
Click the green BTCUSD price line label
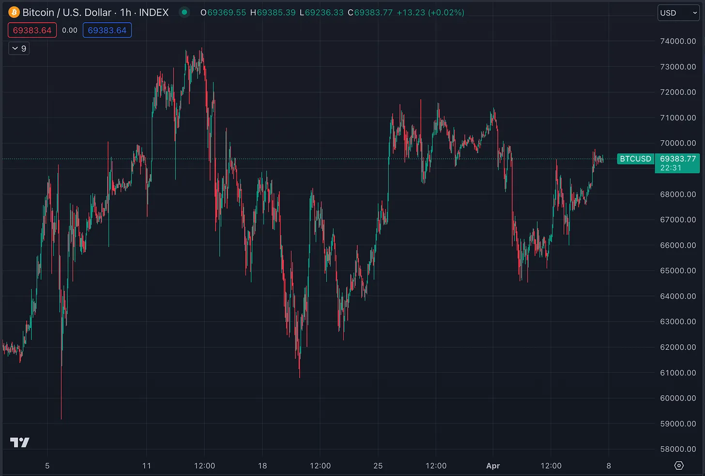(x=635, y=159)
